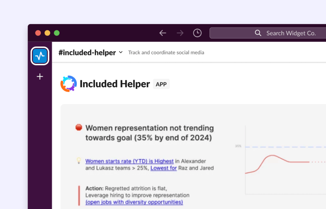Click the APP badge beside Included Helper
The image size is (326, 209).
[x=161, y=84]
